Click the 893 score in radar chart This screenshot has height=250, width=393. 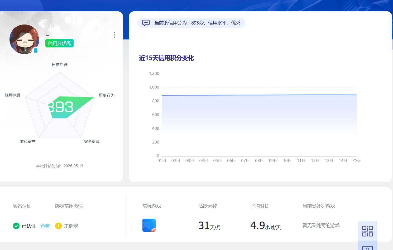[61, 107]
